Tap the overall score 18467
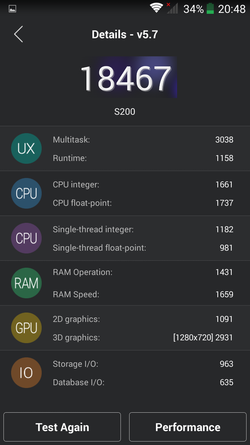 125,76
